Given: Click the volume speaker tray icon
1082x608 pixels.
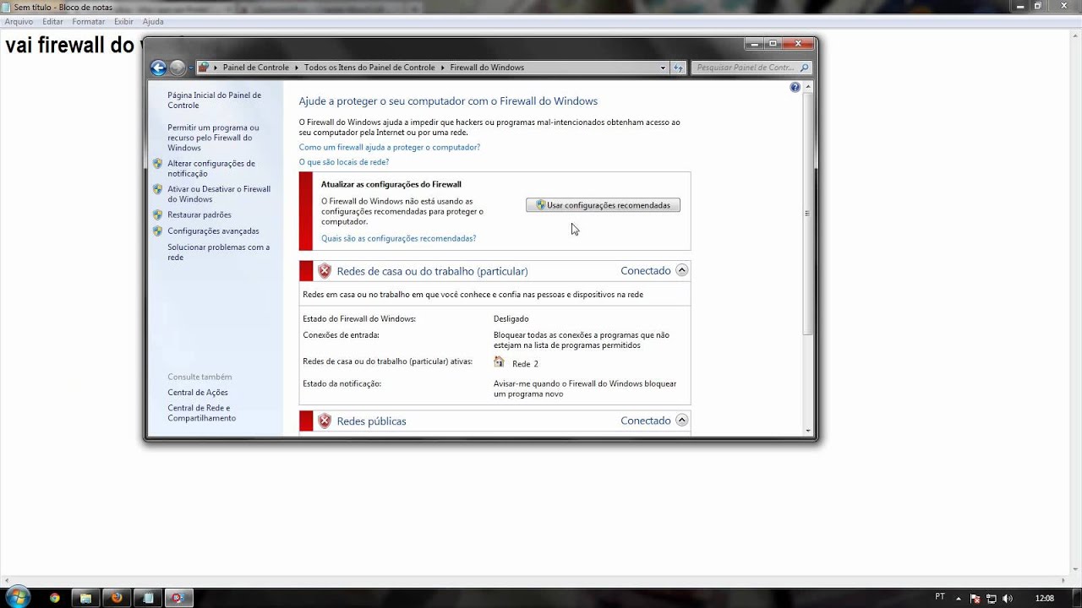Looking at the screenshot, I should click(x=1008, y=599).
